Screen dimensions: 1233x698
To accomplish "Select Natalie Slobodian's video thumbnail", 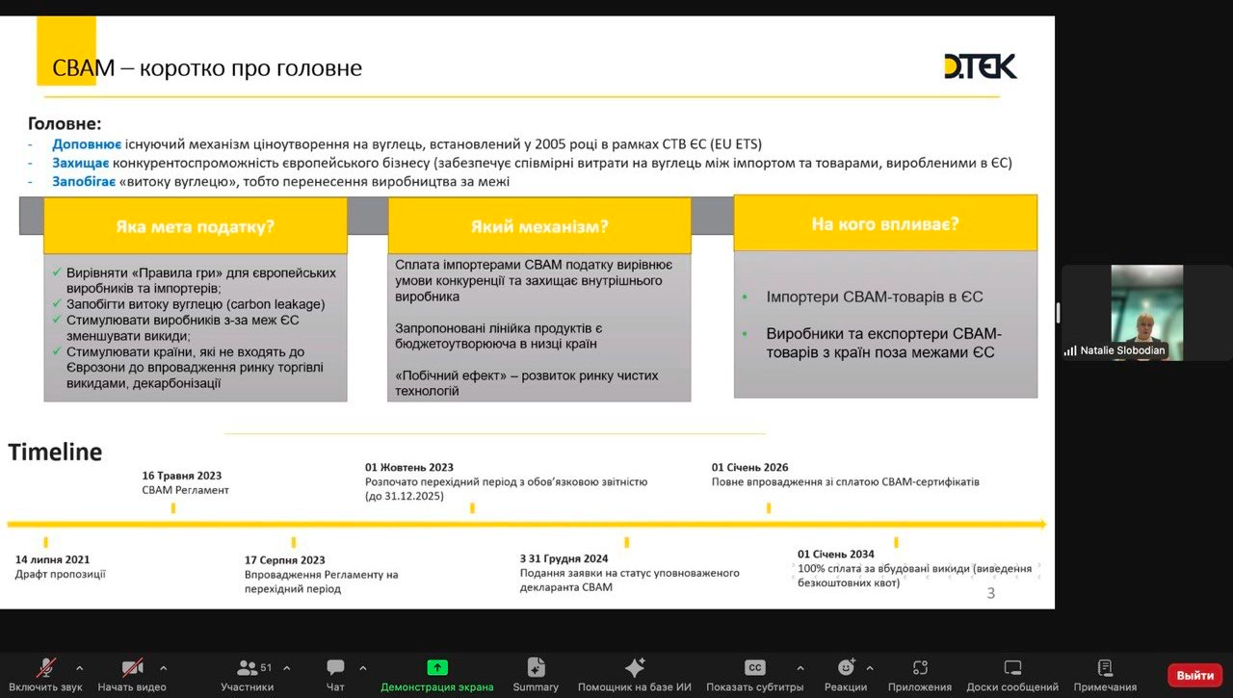I will (x=1146, y=313).
